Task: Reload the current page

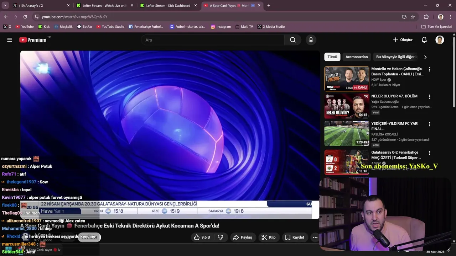Action: 25,17
